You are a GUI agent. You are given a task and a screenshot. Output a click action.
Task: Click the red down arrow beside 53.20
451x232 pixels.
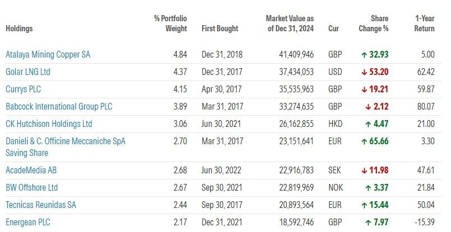click(x=364, y=72)
